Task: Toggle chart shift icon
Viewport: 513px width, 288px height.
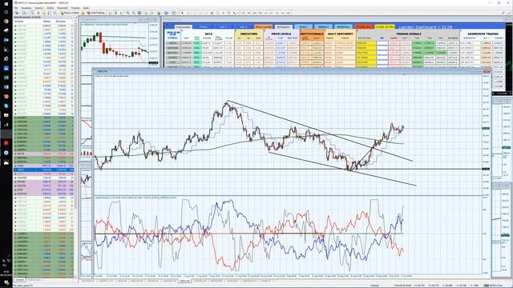Action: [151, 13]
